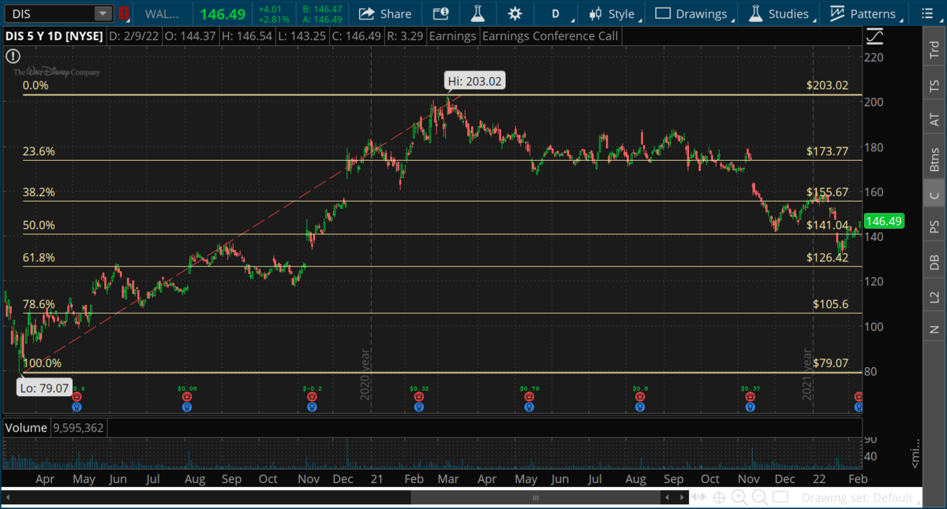
Task: Open the Drawings dropdown
Action: (x=691, y=13)
